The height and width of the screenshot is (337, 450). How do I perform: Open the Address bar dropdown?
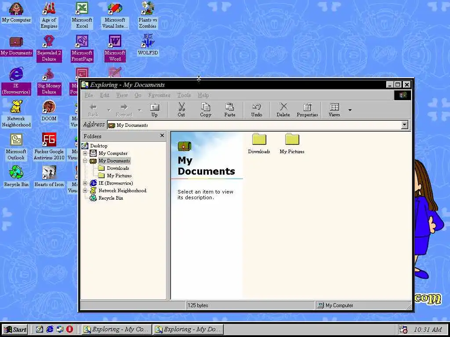404,125
